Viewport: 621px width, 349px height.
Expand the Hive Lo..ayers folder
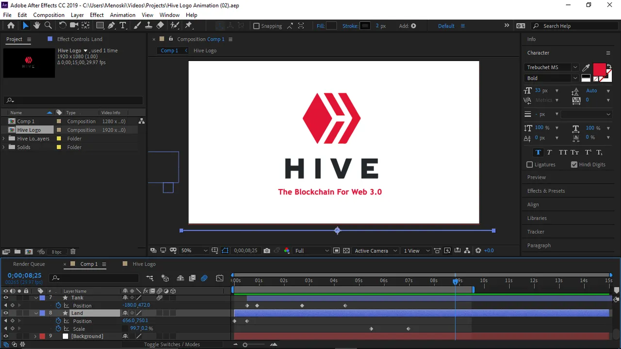pos(4,139)
